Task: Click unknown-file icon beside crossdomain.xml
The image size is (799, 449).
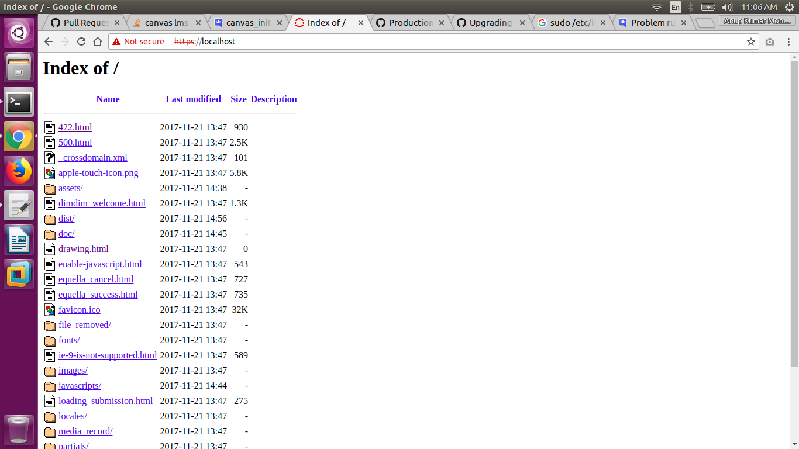Action: coord(50,157)
